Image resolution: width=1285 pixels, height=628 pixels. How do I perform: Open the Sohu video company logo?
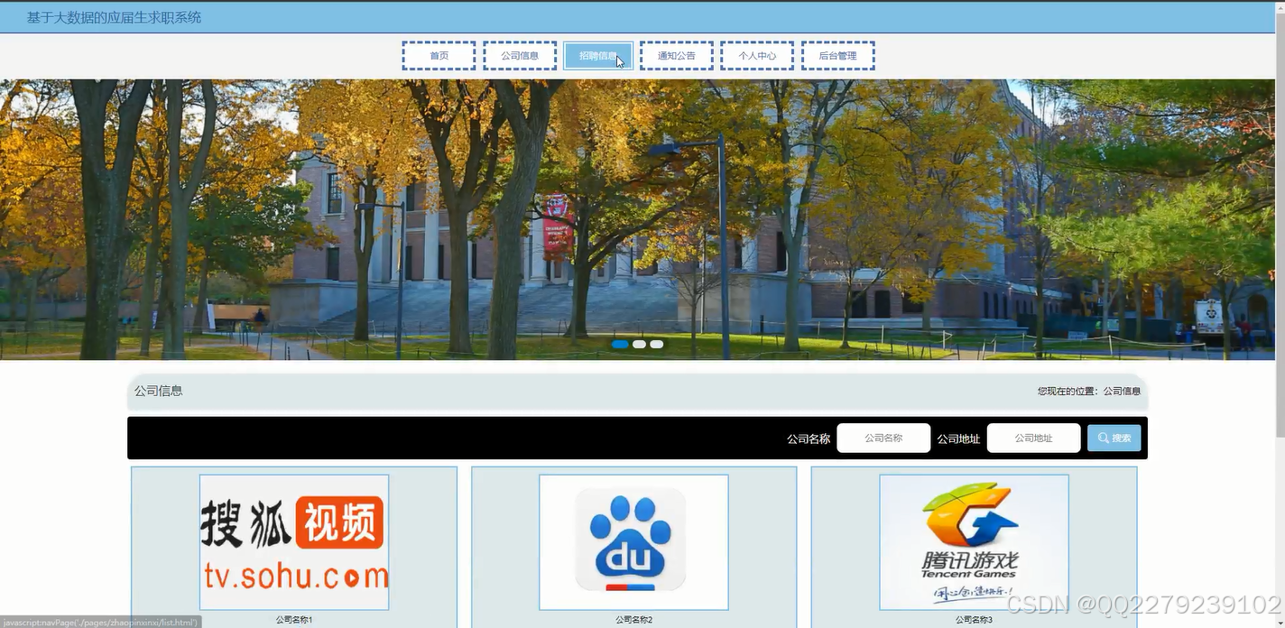click(294, 542)
